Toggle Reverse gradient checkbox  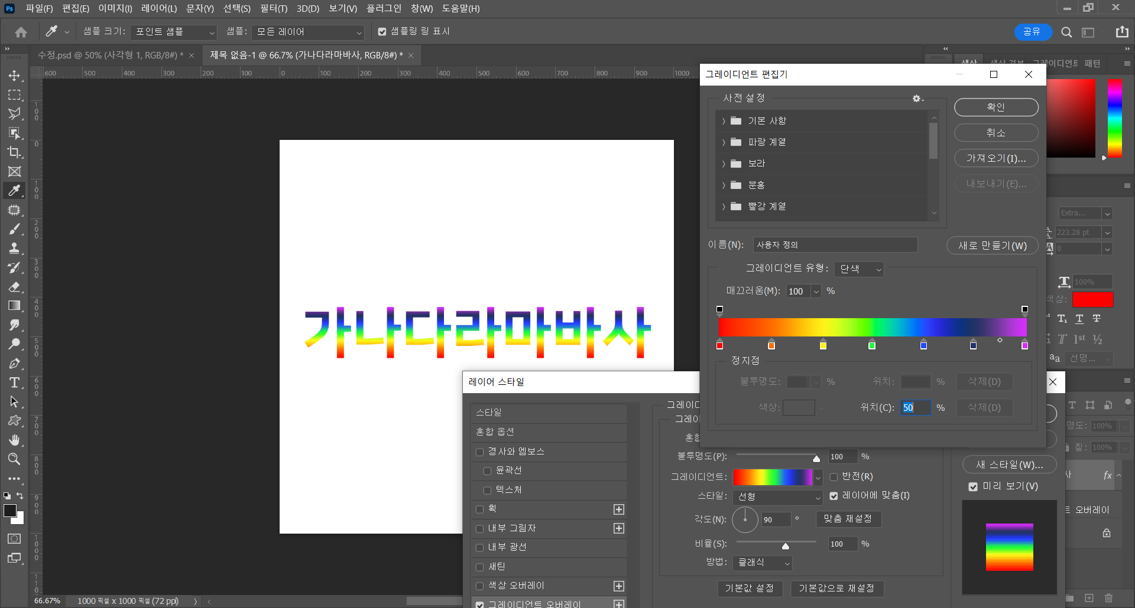834,477
